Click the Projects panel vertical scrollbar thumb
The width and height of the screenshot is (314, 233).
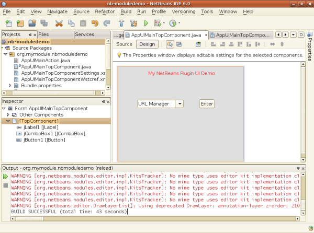(108, 56)
